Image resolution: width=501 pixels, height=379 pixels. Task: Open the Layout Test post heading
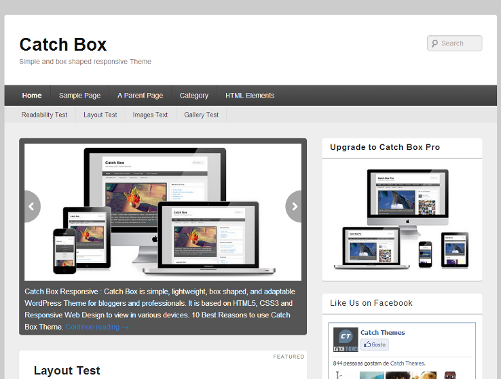click(67, 370)
